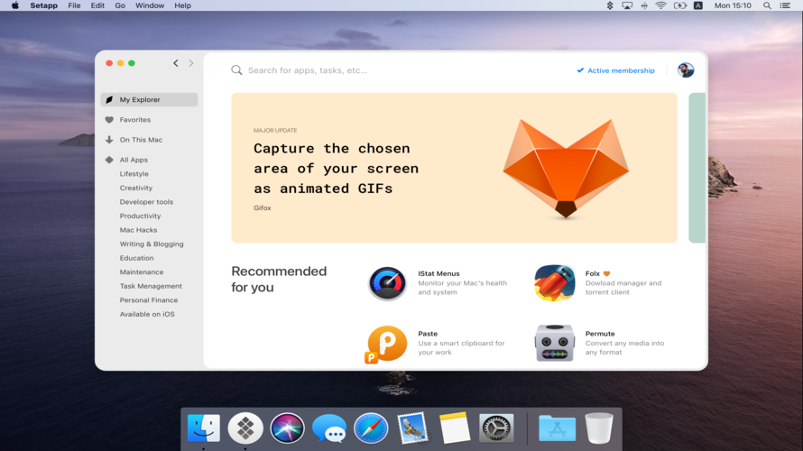This screenshot has width=803, height=451.
Task: Open the Setapp menu in menu bar
Action: (43, 5)
